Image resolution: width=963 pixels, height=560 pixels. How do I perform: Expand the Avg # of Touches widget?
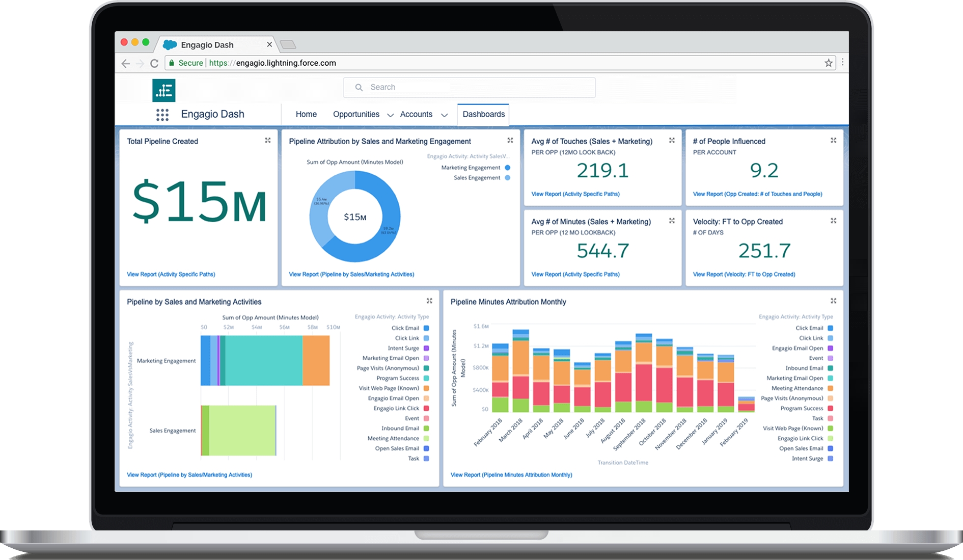click(672, 141)
